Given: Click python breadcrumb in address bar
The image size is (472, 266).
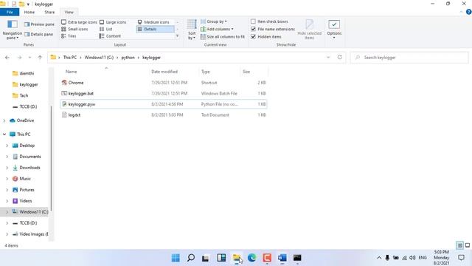Looking at the screenshot, I should [128, 58].
